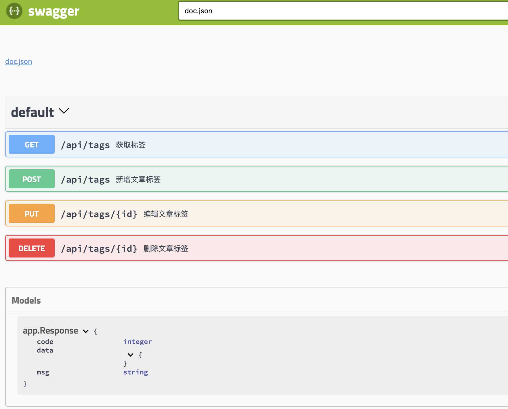Click the Swagger logo icon
The image size is (508, 409).
pyautogui.click(x=14, y=11)
